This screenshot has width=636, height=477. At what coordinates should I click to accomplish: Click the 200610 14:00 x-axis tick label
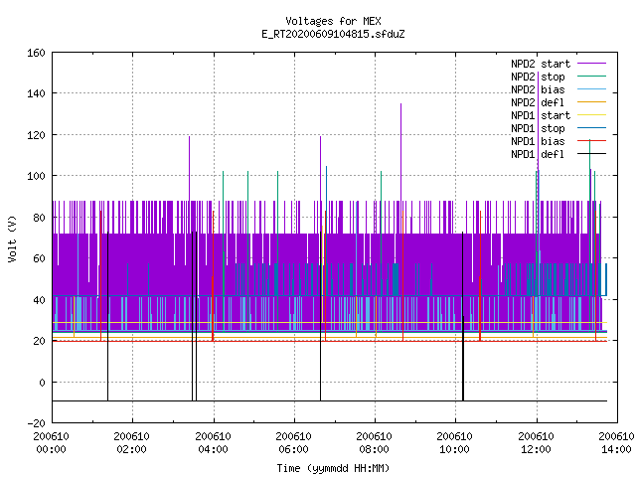[616, 443]
